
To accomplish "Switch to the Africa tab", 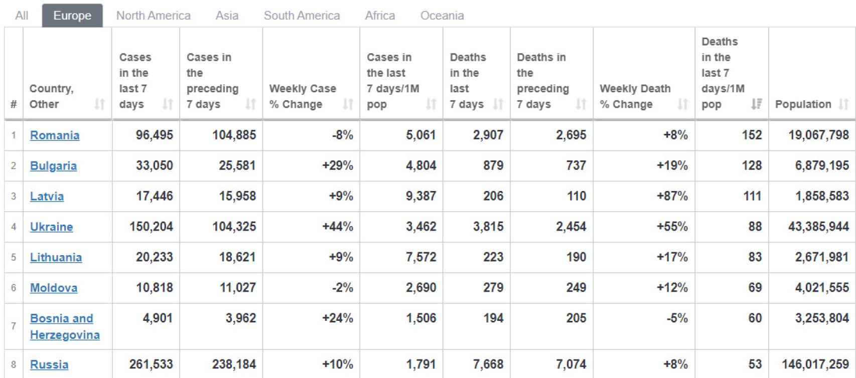I will (380, 16).
